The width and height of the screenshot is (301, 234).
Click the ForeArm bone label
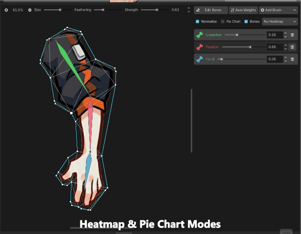tap(212, 47)
